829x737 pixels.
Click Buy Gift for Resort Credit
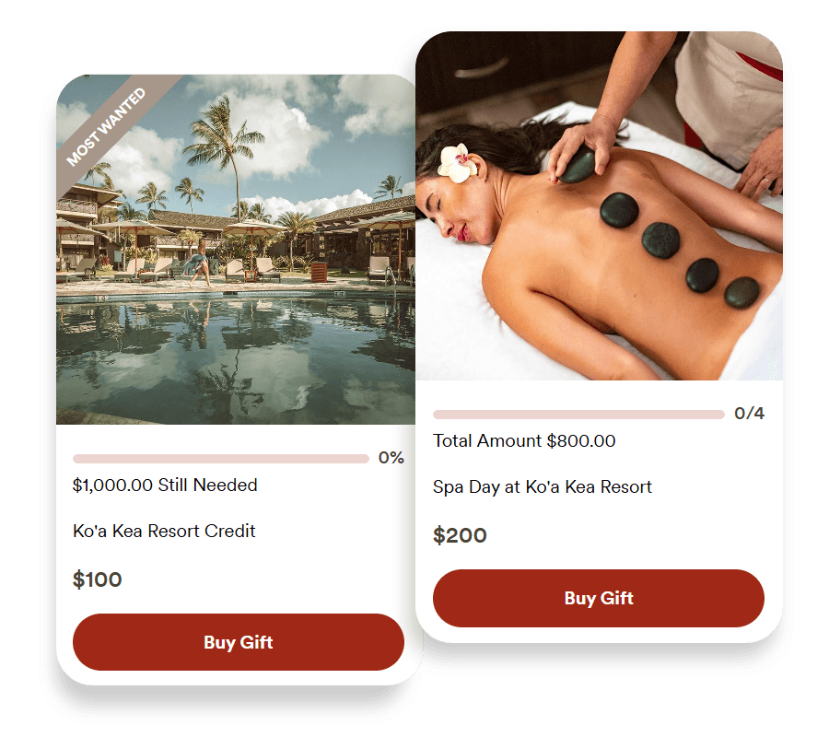click(x=239, y=642)
